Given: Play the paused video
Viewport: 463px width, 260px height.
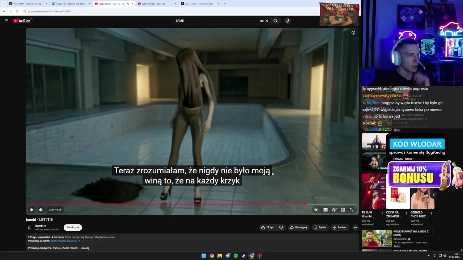Looking at the screenshot, I should click(32, 210).
